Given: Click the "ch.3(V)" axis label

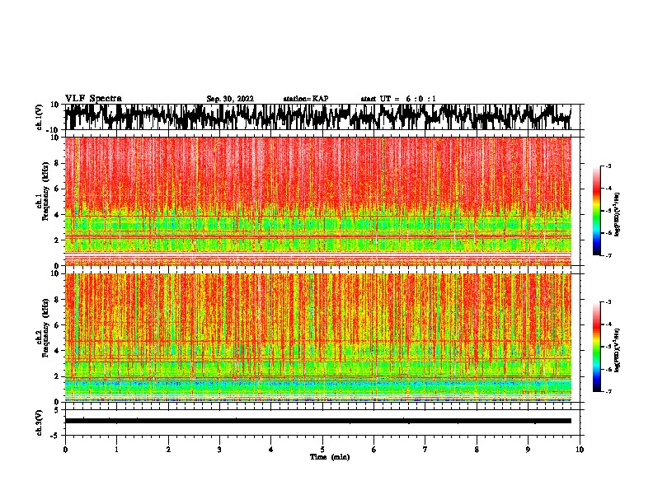Looking at the screenshot, I should [x=39, y=422].
